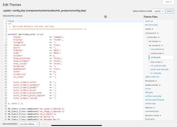The height and width of the screenshot is (127, 177).
Task: Expand the bbpress folder
Action: point(150,108)
